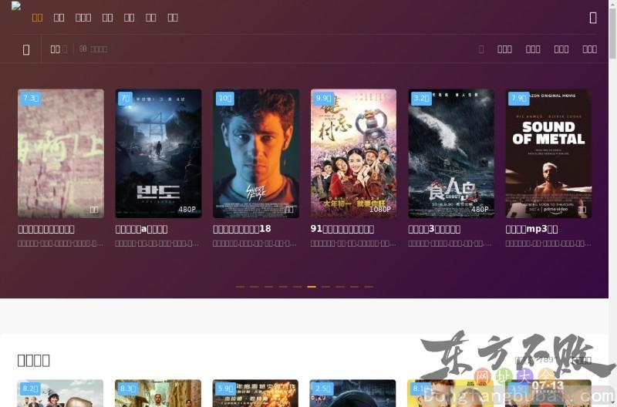Open the colorful 1080P poster rated 9.9
This screenshot has height=407, width=617.
(353, 153)
